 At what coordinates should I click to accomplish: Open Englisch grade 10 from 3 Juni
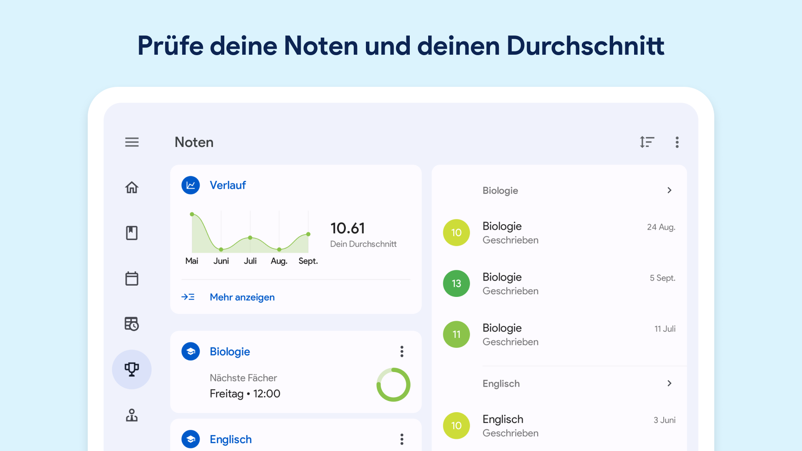559,426
